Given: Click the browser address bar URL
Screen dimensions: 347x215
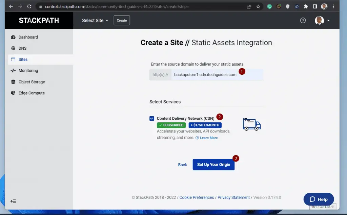Looking at the screenshot, I should coord(117,7).
